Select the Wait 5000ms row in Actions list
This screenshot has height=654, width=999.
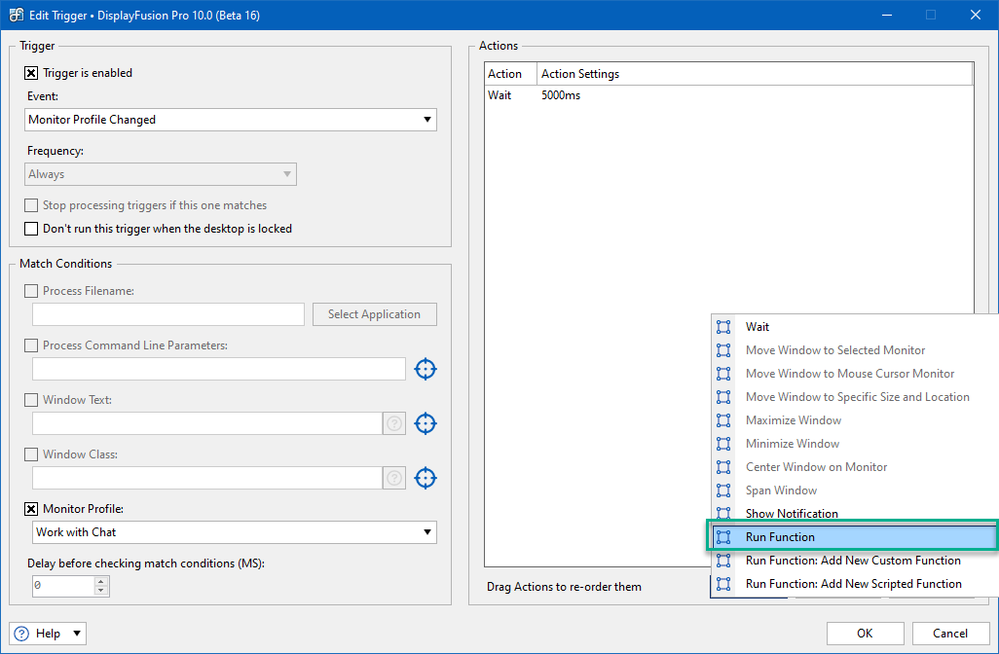(729, 95)
